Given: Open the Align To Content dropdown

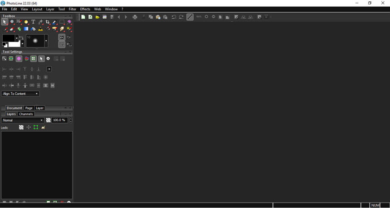Looking at the screenshot, I should point(20,94).
